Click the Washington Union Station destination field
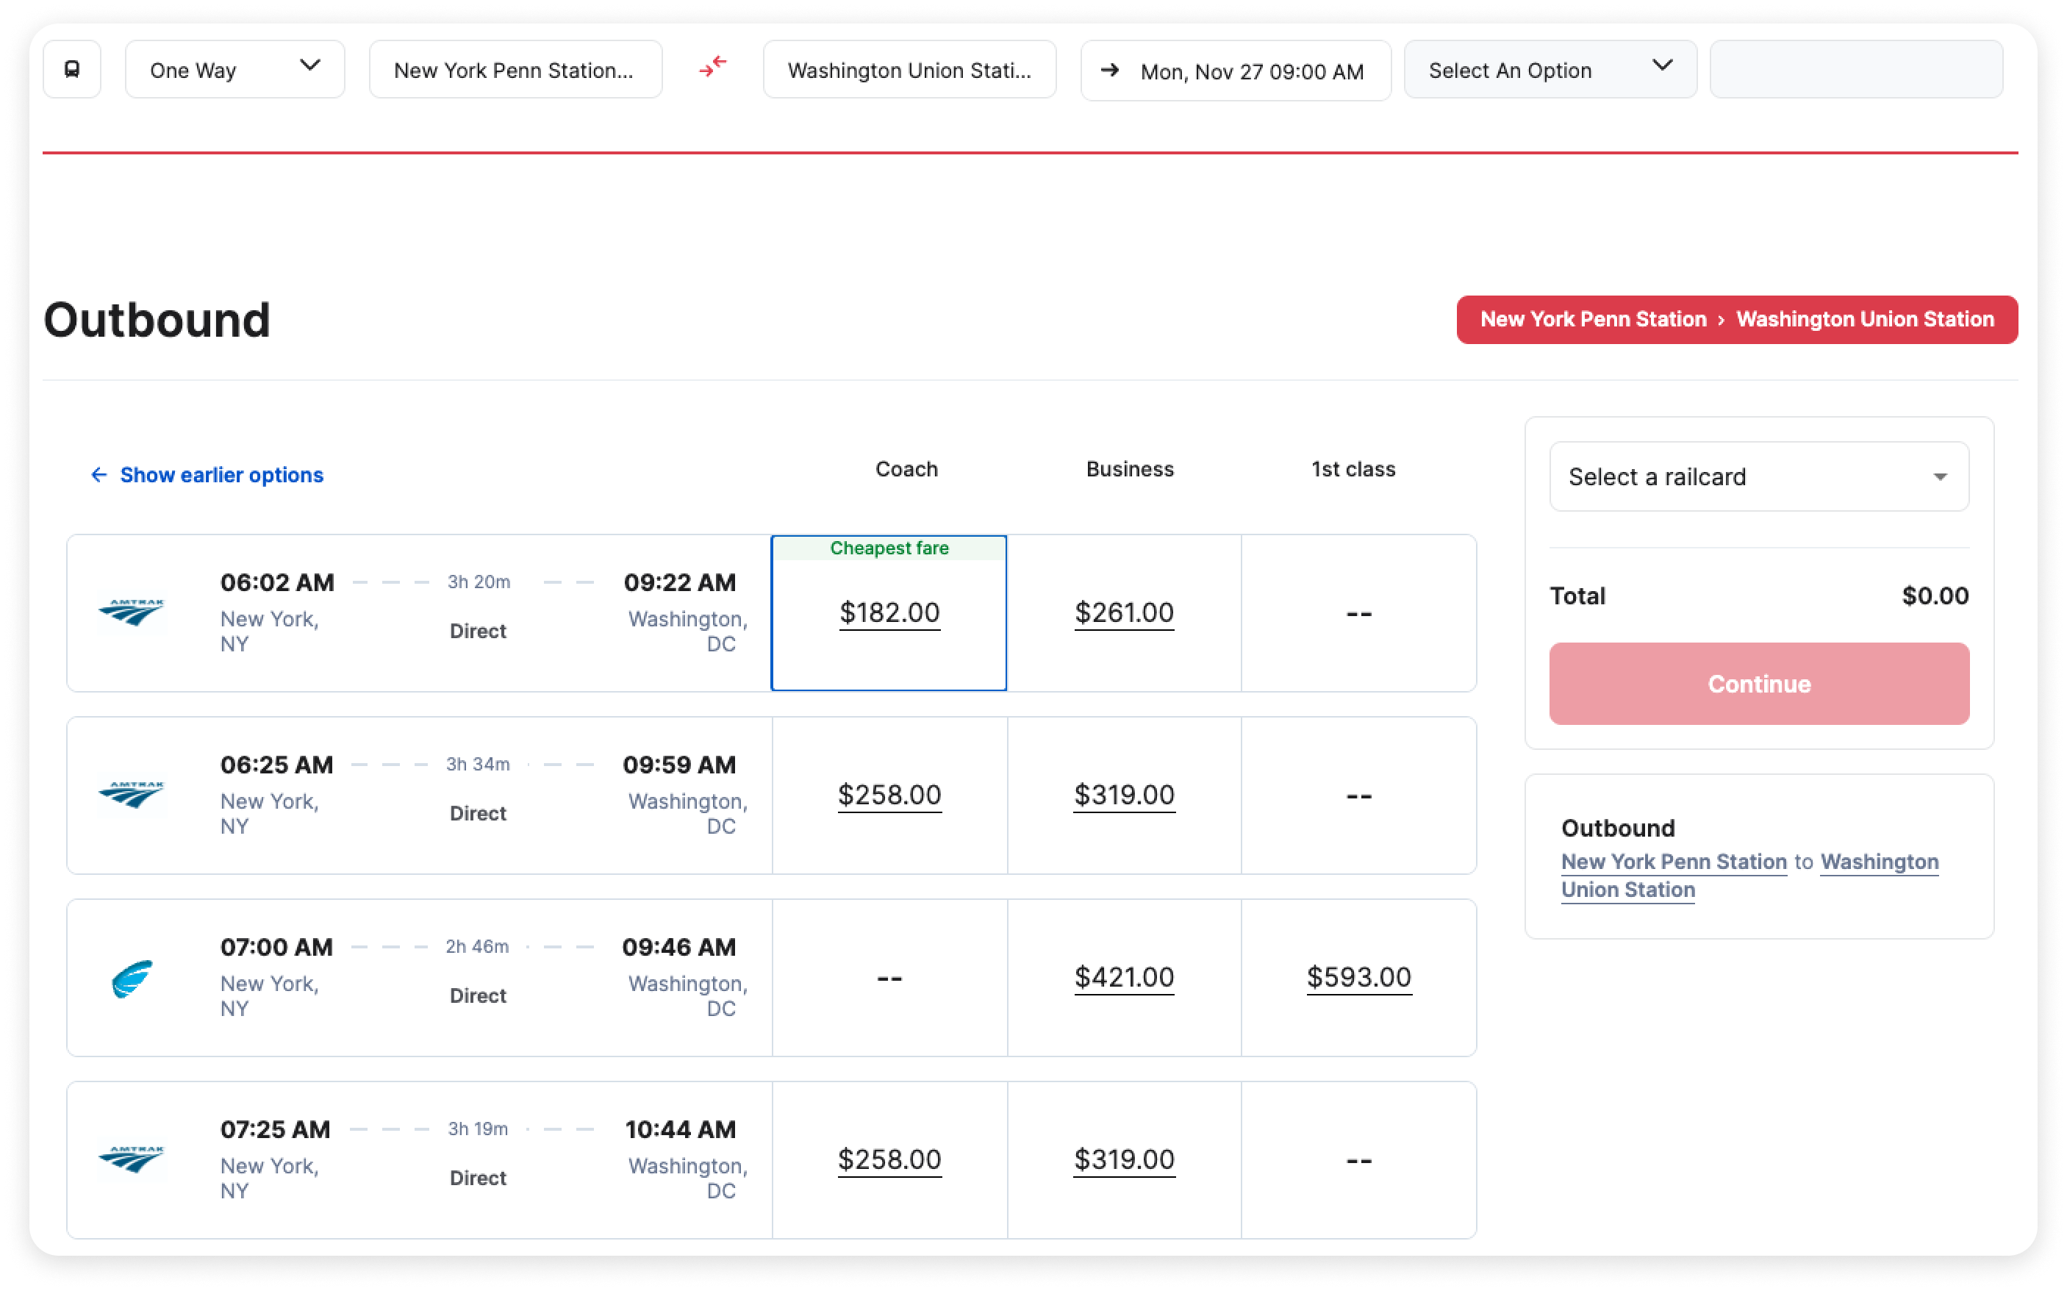Screen dimensions: 2067x1291 tap(909, 69)
